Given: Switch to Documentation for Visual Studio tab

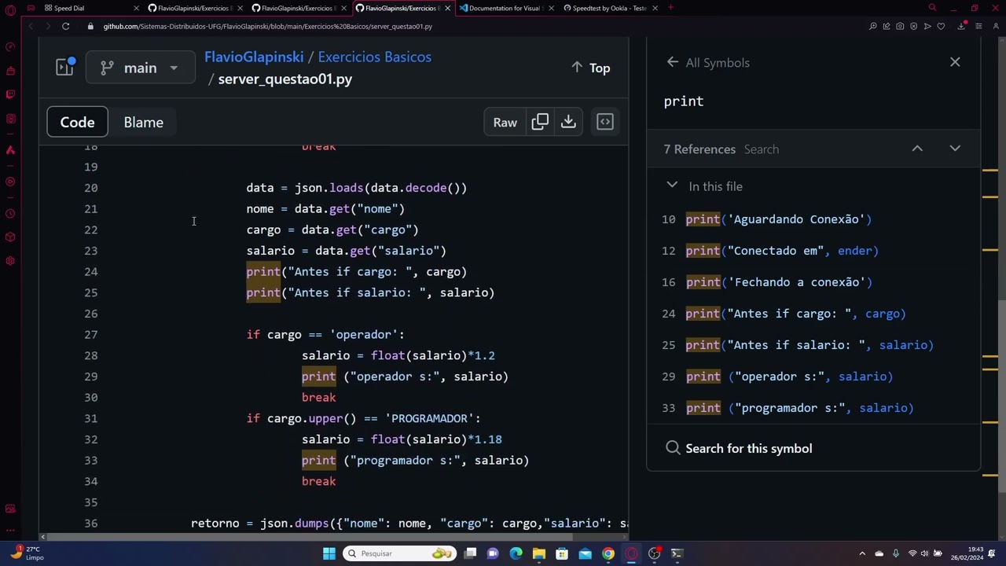Looking at the screenshot, I should pos(505,8).
